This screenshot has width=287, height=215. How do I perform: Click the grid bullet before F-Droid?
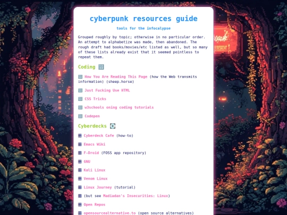coord(80,153)
